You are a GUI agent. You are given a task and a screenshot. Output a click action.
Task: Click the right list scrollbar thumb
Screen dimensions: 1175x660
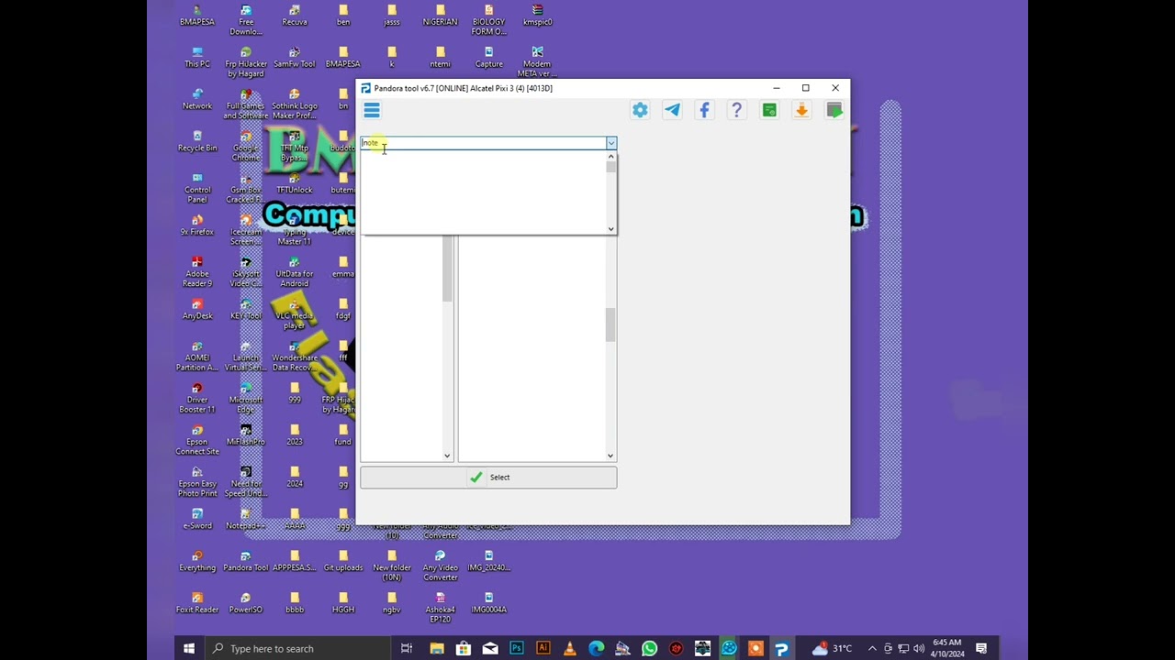(x=610, y=324)
